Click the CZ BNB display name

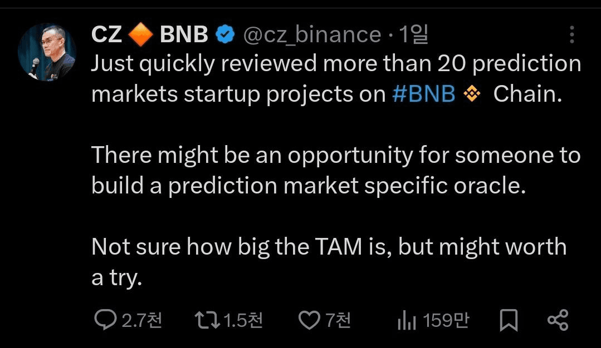pos(149,36)
